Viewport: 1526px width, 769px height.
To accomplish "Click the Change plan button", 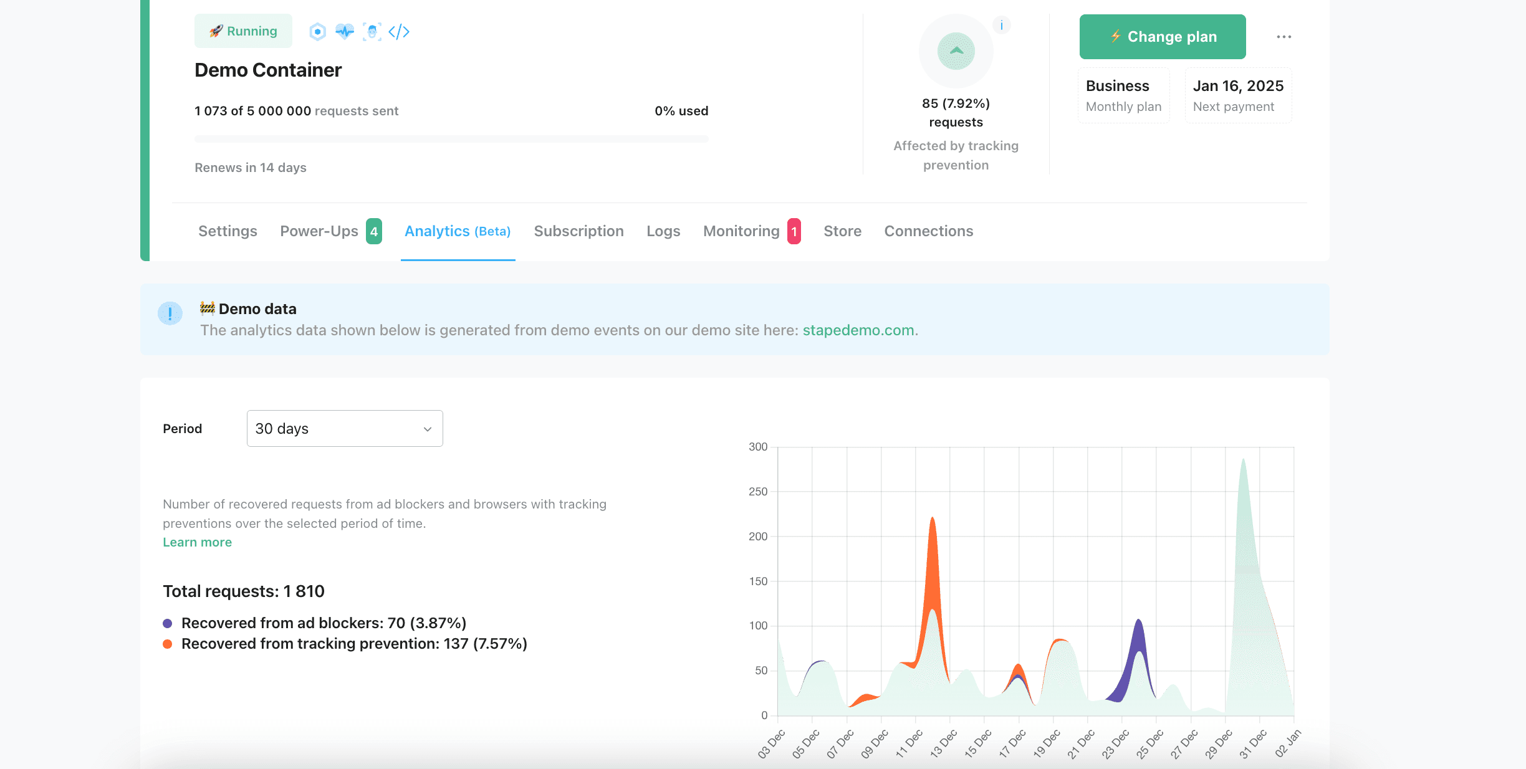I will (1162, 37).
